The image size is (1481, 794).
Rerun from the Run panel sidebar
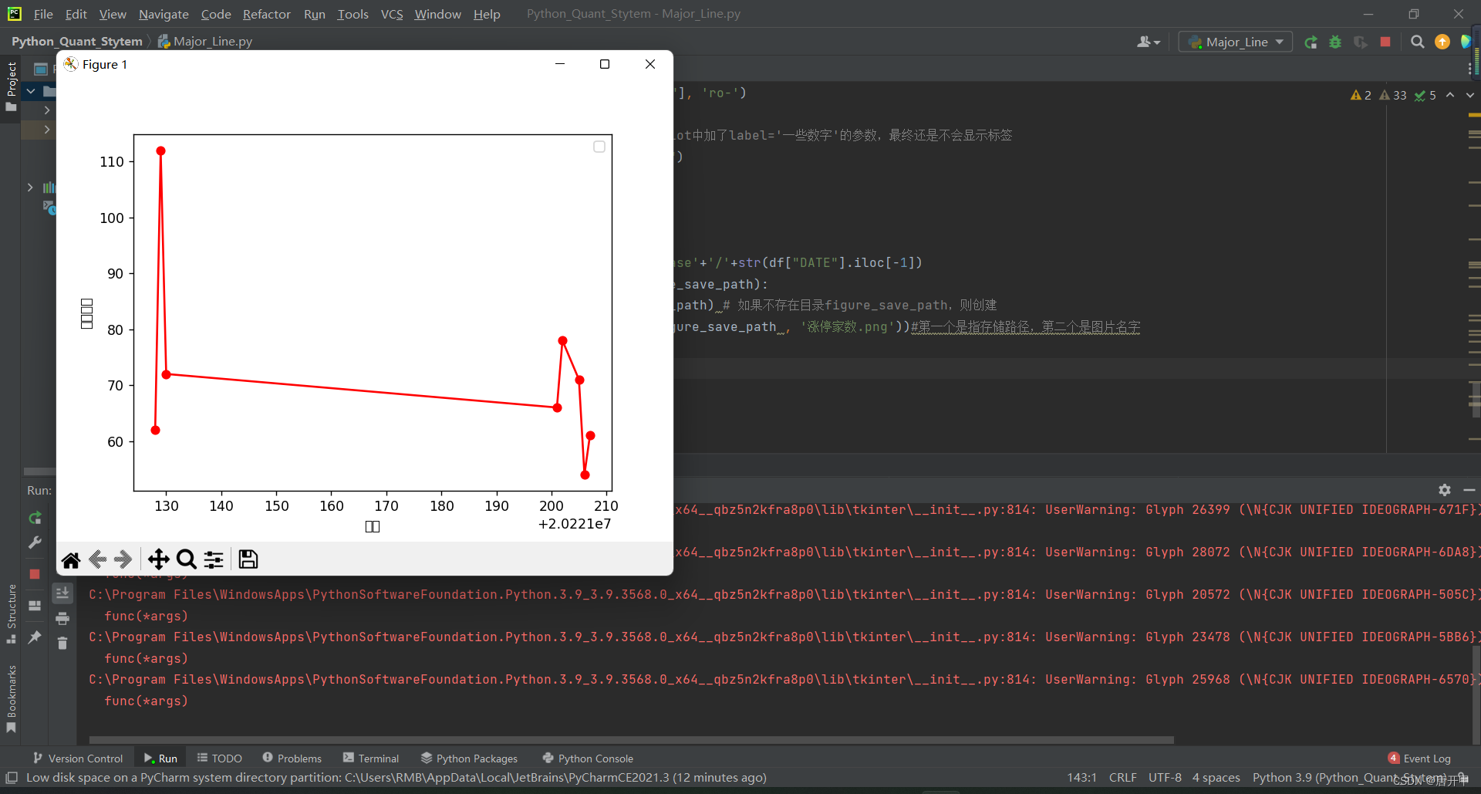pos(35,518)
